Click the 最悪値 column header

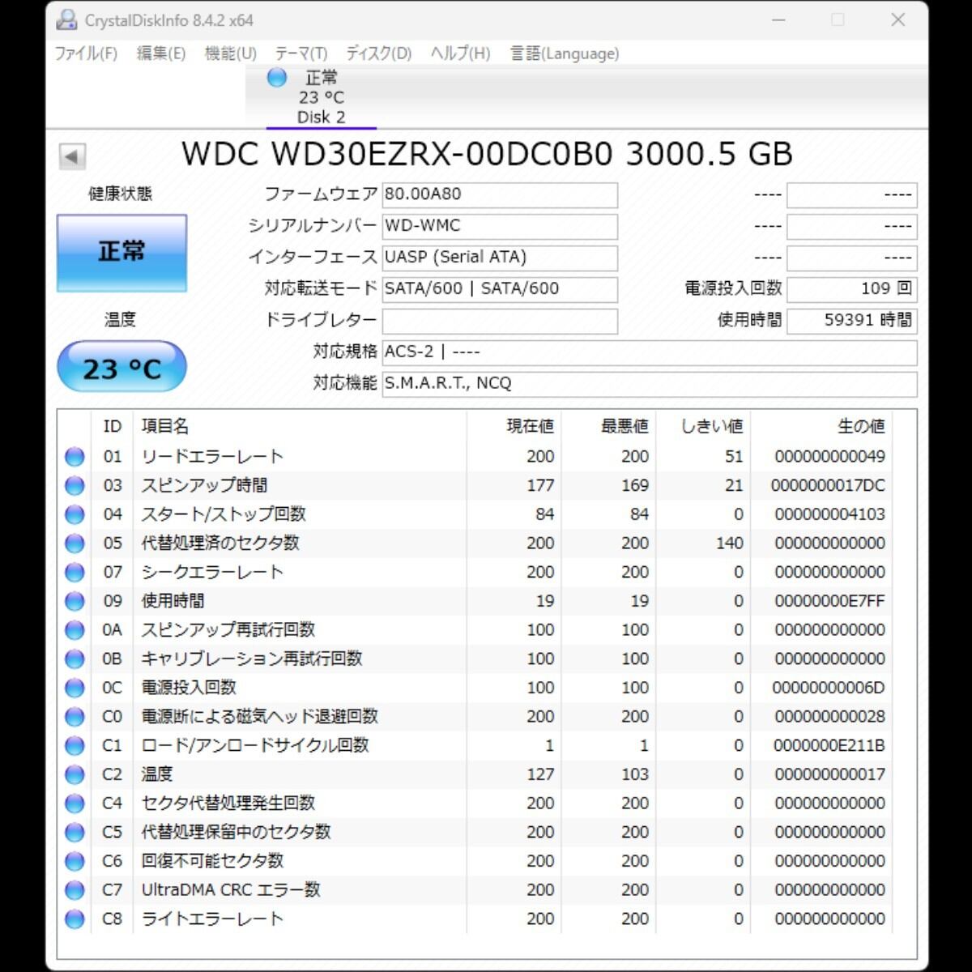pos(625,426)
